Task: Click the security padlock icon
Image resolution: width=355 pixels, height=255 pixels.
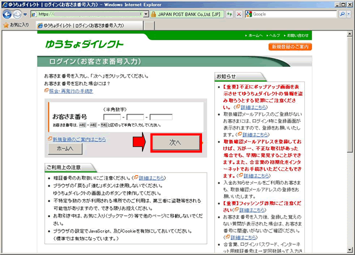Action: [x=154, y=14]
